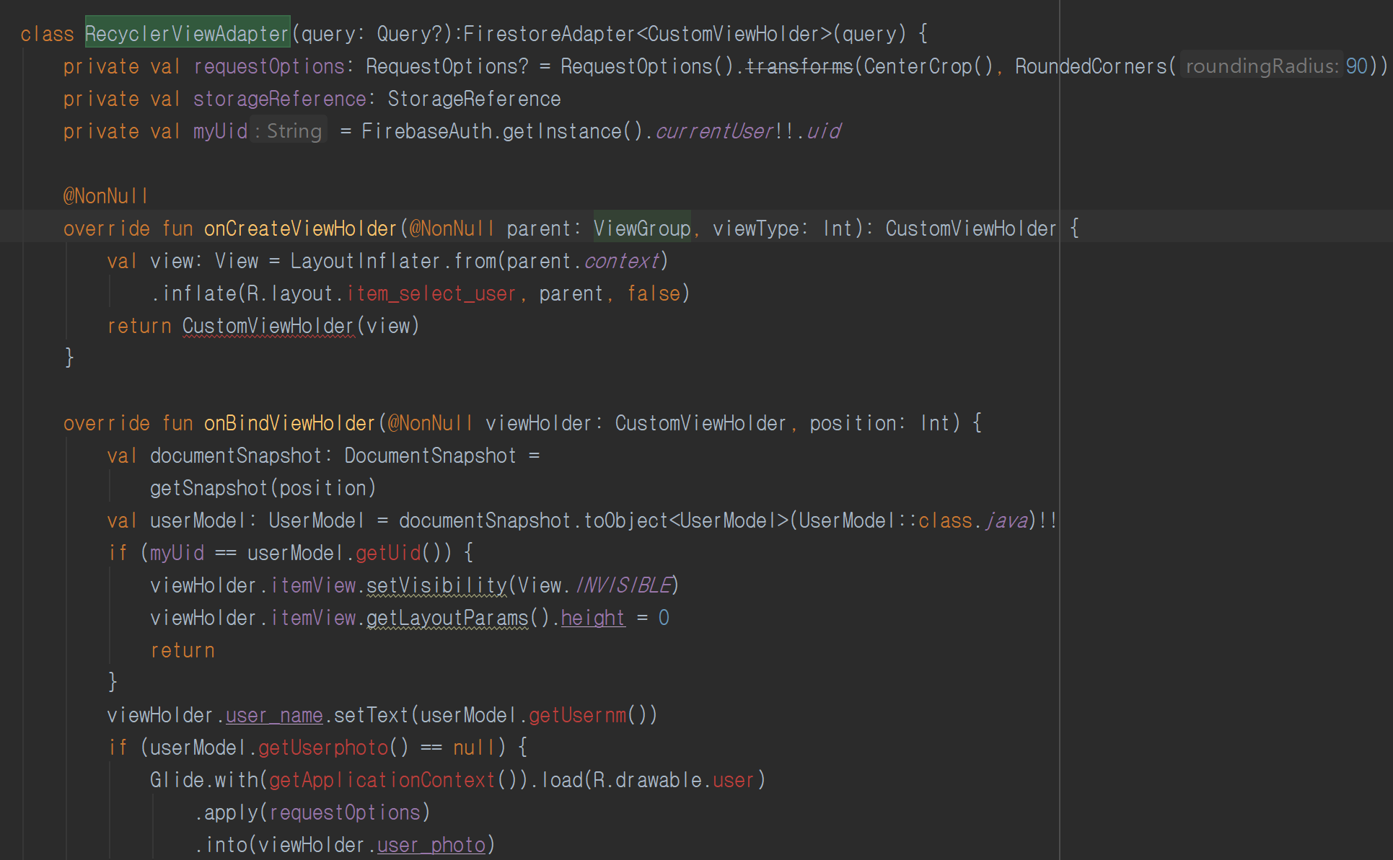The height and width of the screenshot is (860, 1393).
Task: Click the underlined setVisibility method
Action: click(x=436, y=585)
